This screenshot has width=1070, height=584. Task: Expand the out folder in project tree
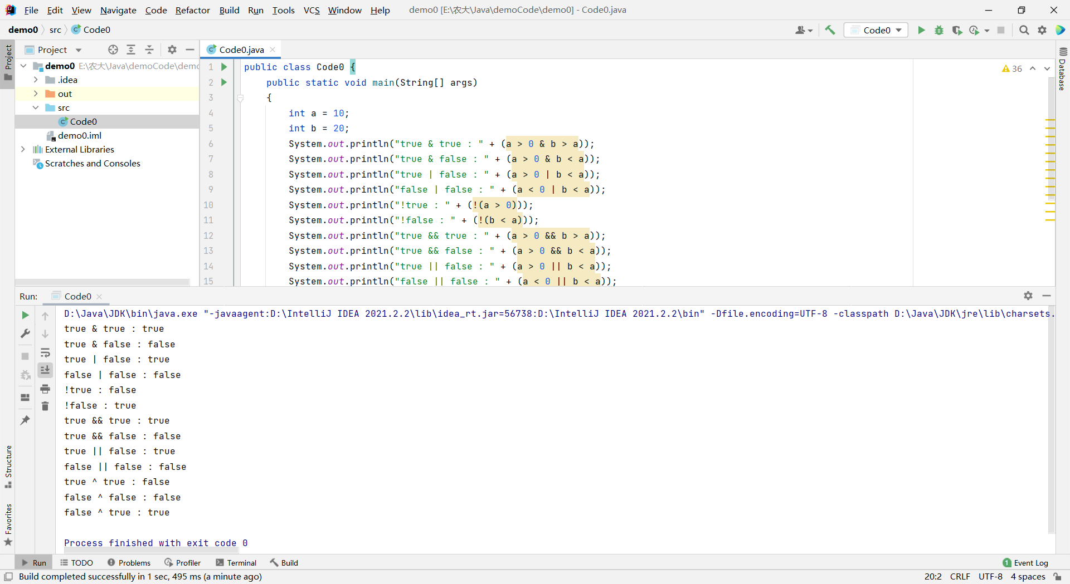[x=36, y=94]
